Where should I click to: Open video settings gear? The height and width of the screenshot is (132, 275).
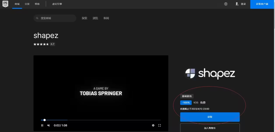coord(153,125)
